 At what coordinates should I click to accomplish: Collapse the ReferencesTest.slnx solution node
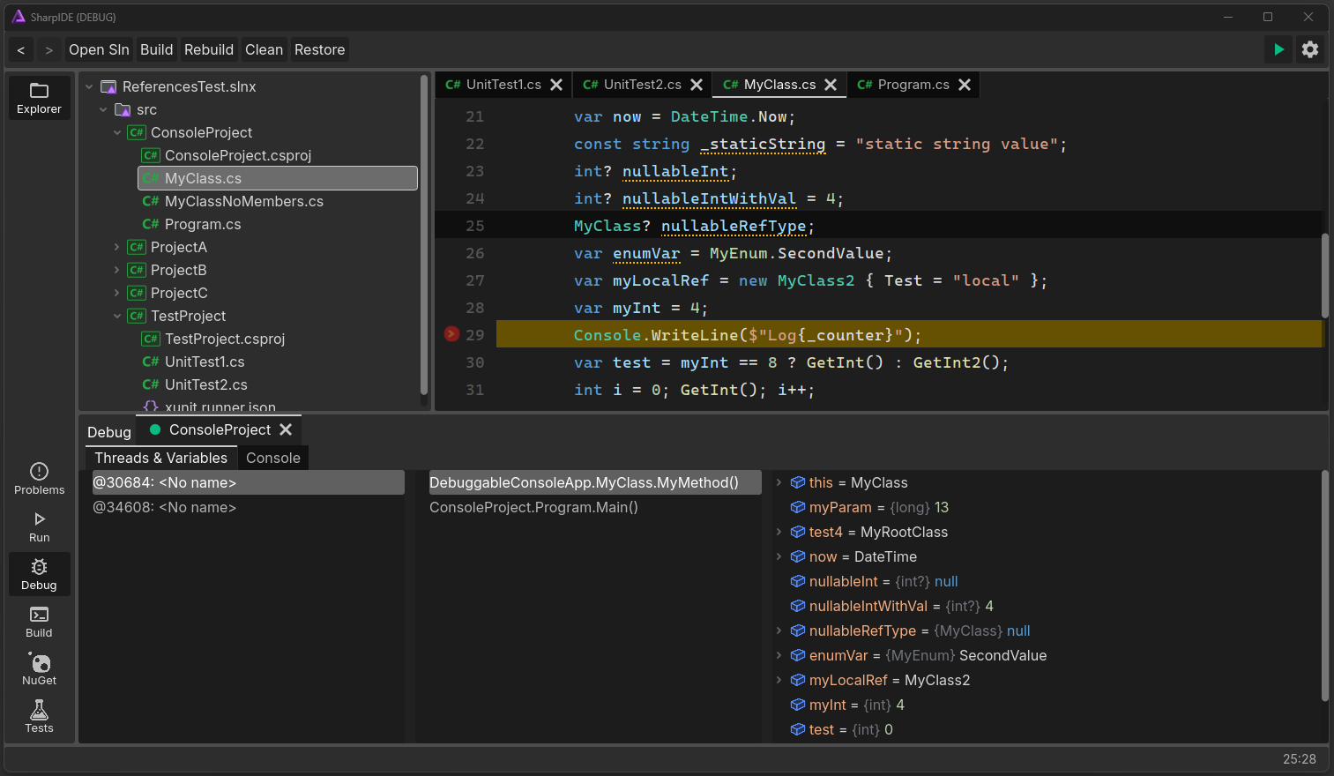pyautogui.click(x=89, y=86)
